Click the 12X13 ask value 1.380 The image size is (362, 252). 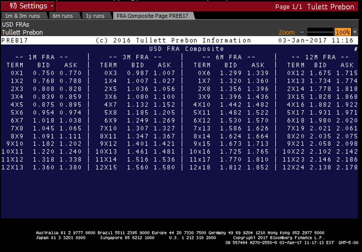pos(71,167)
